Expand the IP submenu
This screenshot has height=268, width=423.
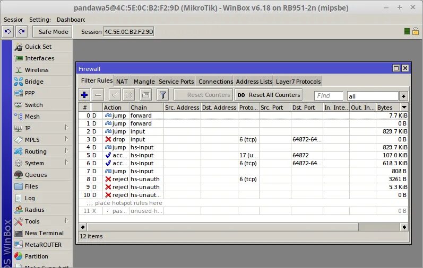[66, 128]
